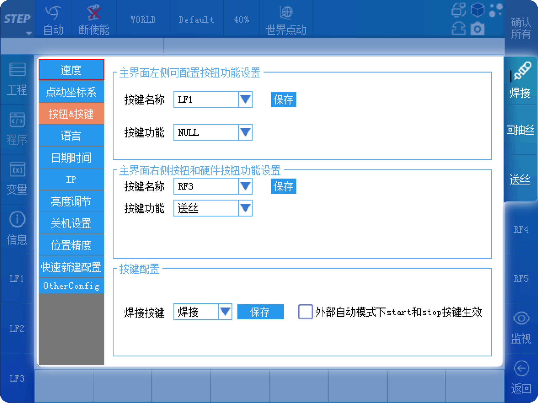538x403 pixels.
Task: Open the 工程 project panel
Action: 17,79
